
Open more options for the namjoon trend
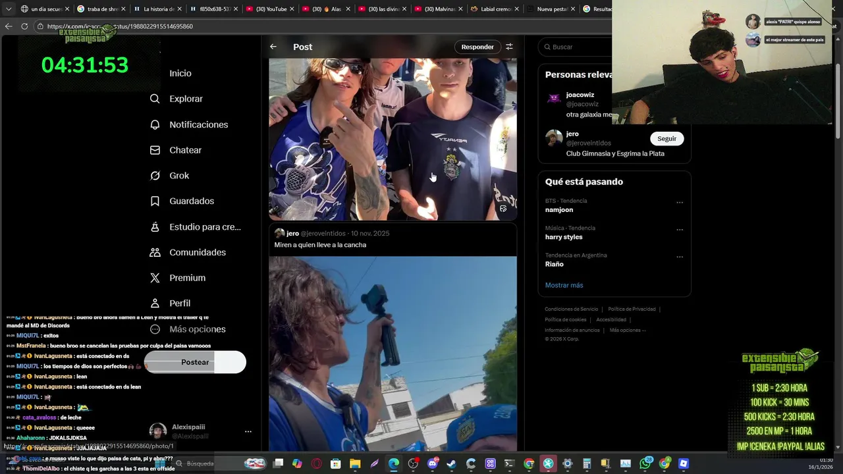[x=680, y=203]
